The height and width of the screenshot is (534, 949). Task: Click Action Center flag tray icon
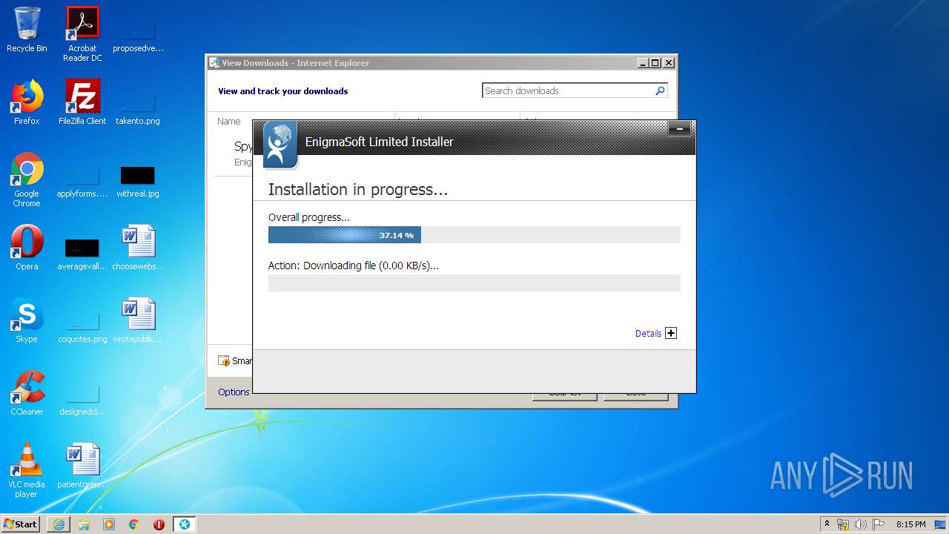coord(879,524)
